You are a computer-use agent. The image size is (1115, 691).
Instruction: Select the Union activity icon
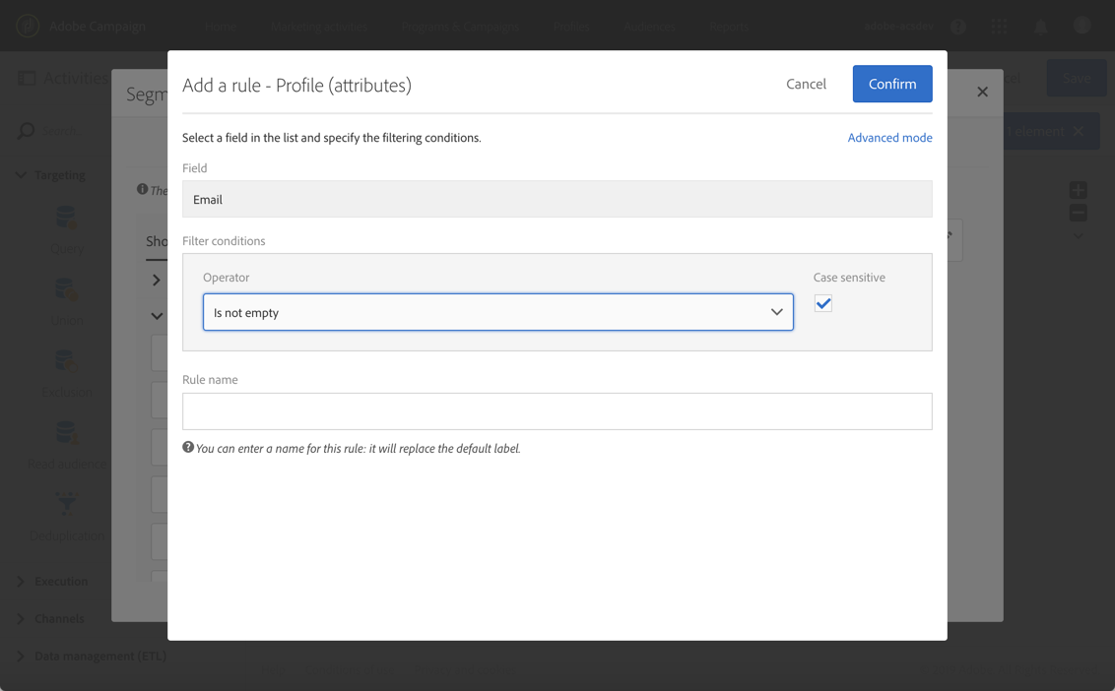point(66,289)
